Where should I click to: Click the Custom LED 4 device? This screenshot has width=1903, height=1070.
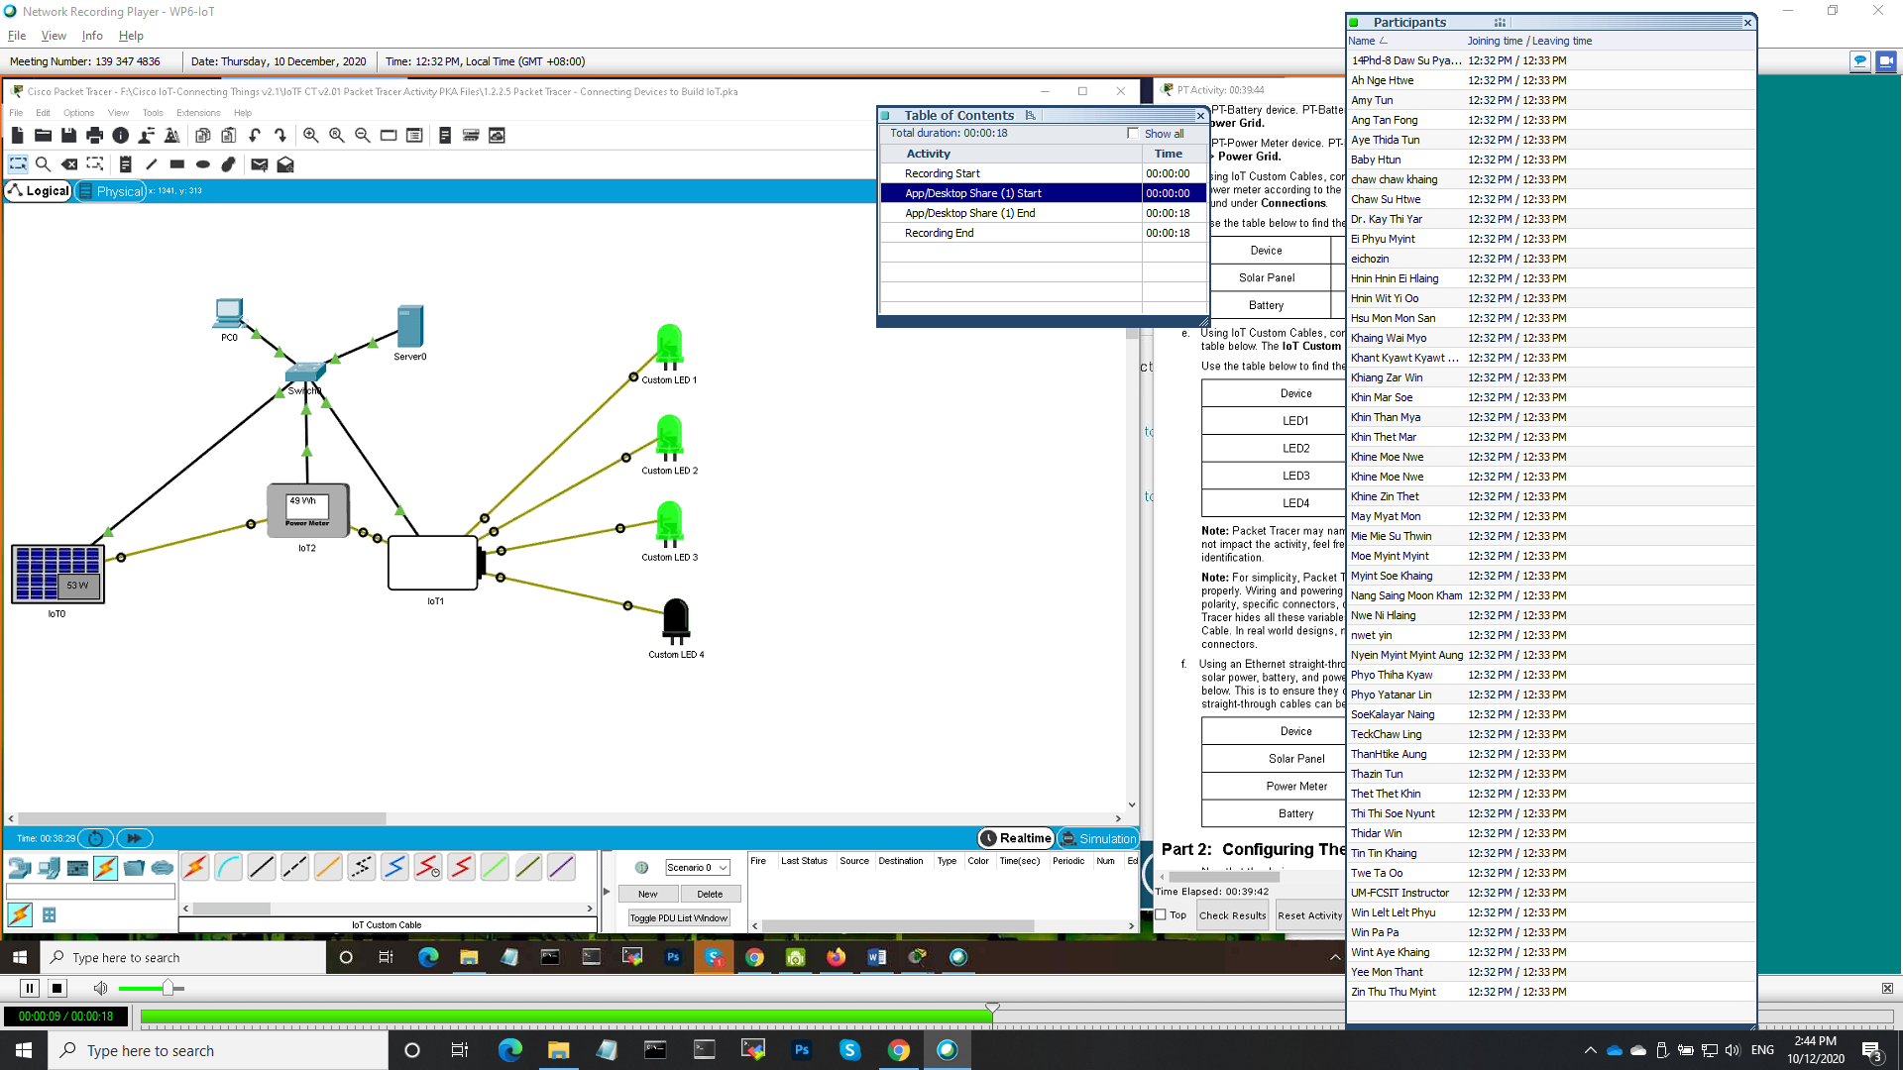pyautogui.click(x=676, y=620)
